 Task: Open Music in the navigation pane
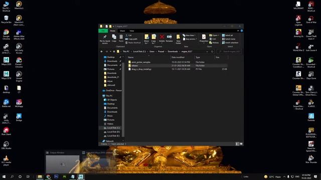point(110,115)
